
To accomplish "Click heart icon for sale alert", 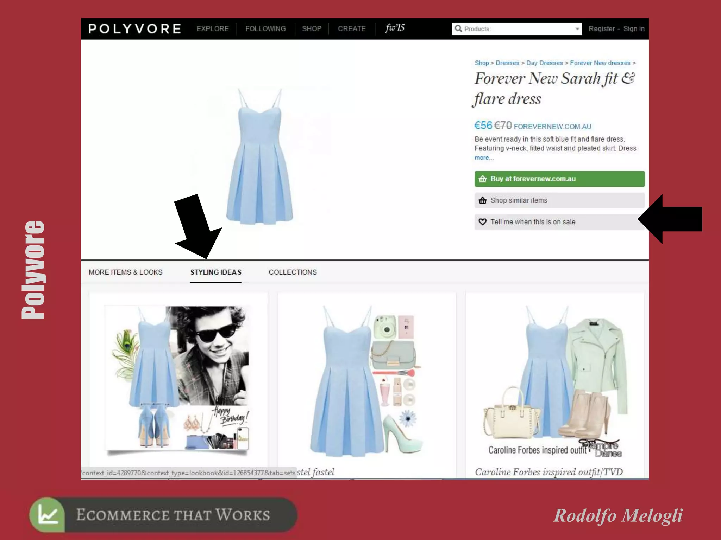I will tap(482, 222).
